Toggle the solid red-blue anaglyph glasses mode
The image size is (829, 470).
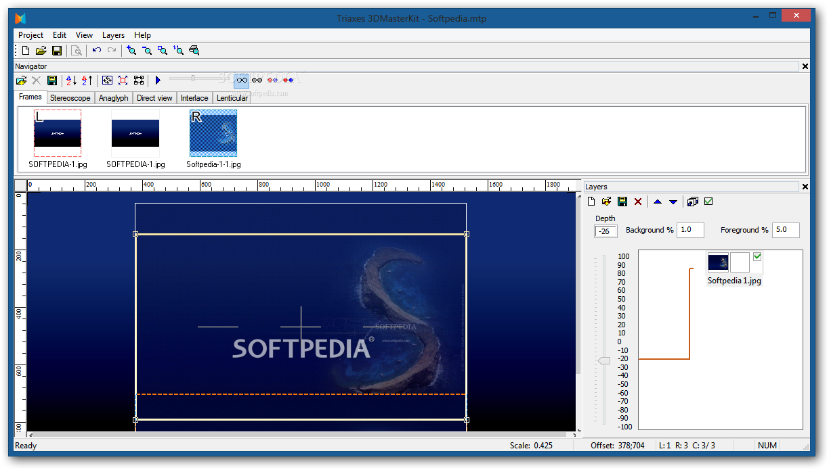[289, 80]
